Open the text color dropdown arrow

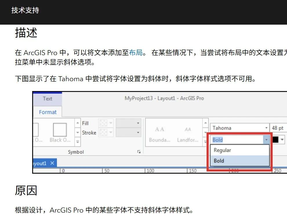(282, 139)
